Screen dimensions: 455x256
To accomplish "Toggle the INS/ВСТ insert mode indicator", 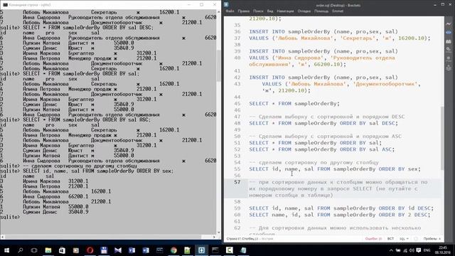I will [x=390, y=239].
